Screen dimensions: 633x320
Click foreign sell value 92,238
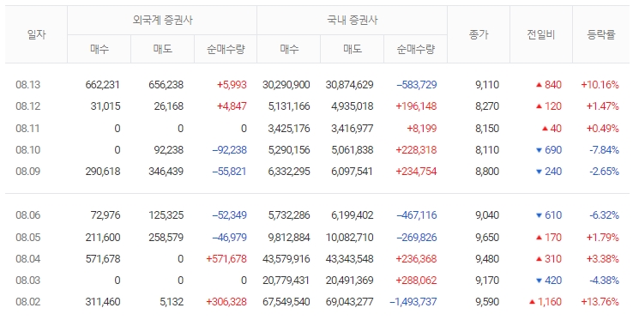tap(169, 150)
